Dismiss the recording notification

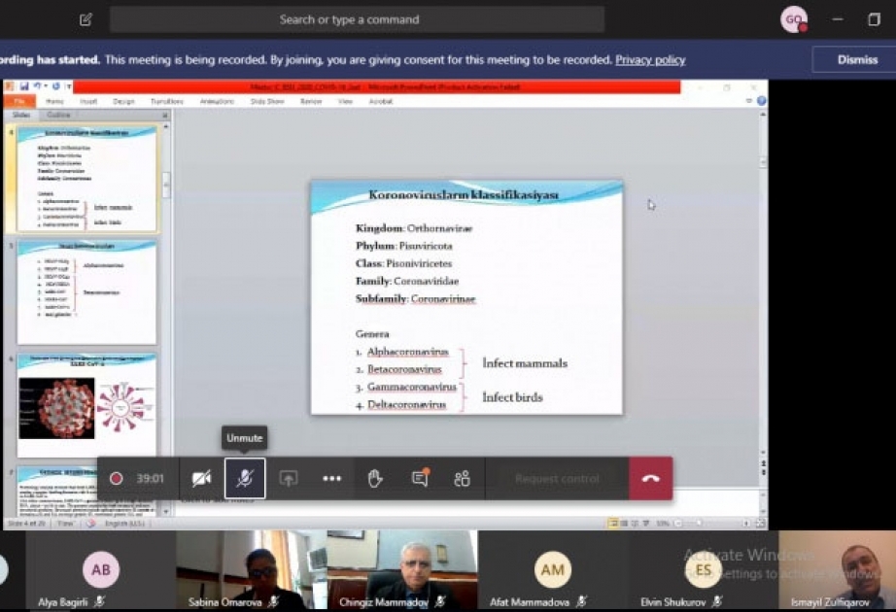pyautogui.click(x=857, y=59)
